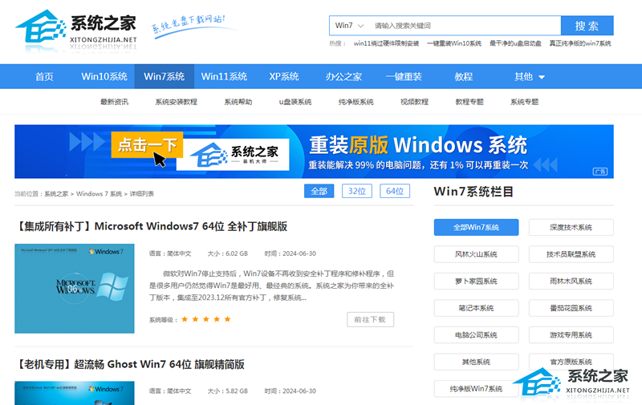This screenshot has width=642, height=405.
Task: Open 教程 navigation tab
Action: tap(464, 76)
